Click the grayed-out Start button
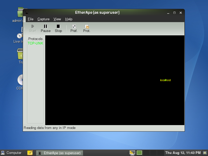The image size is (208, 156). pos(33,28)
